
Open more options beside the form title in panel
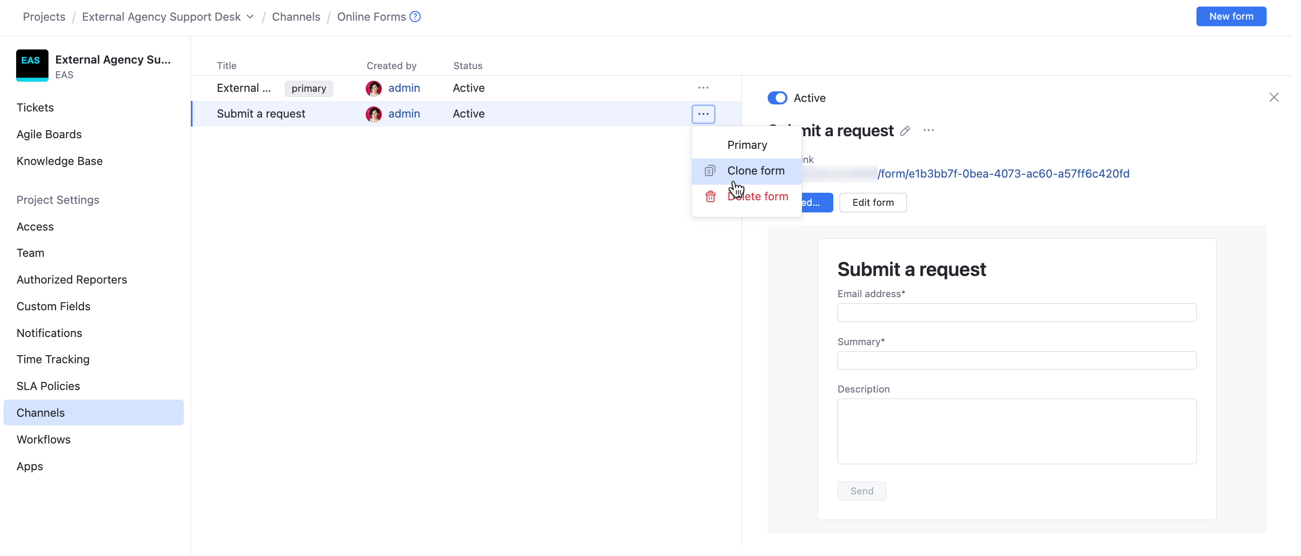point(929,130)
